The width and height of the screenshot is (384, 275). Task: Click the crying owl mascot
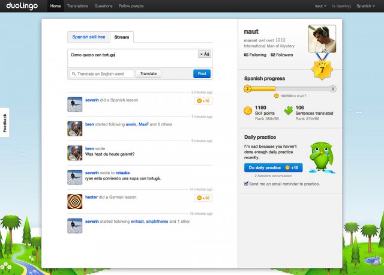pyautogui.click(x=322, y=157)
